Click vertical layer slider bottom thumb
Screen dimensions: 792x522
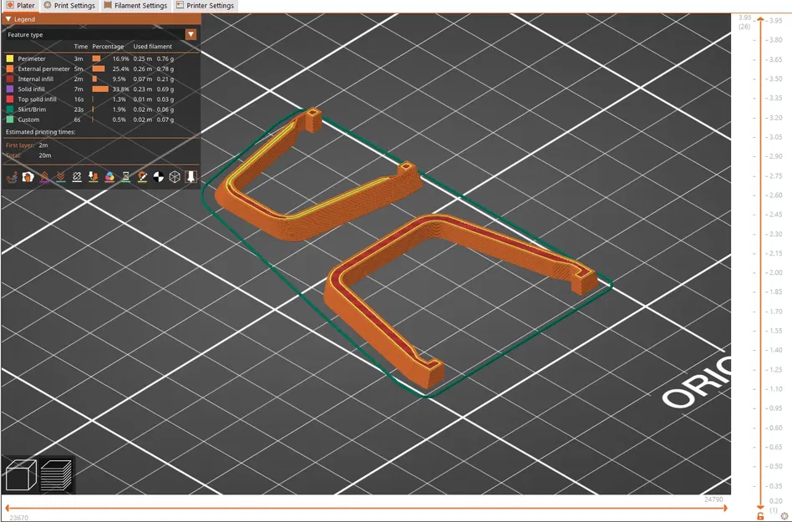pos(760,505)
